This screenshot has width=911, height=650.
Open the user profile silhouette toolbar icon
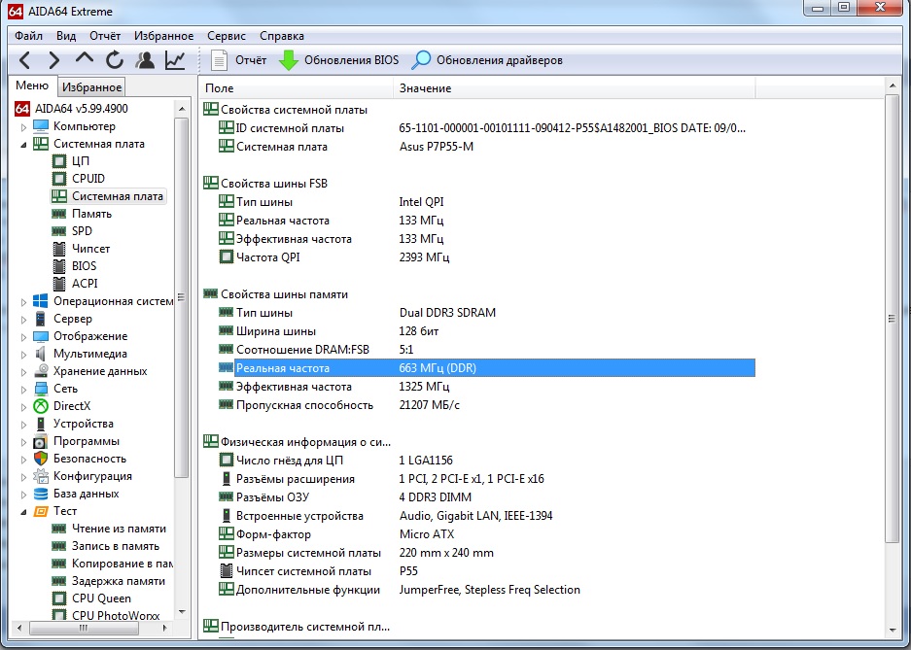(145, 60)
